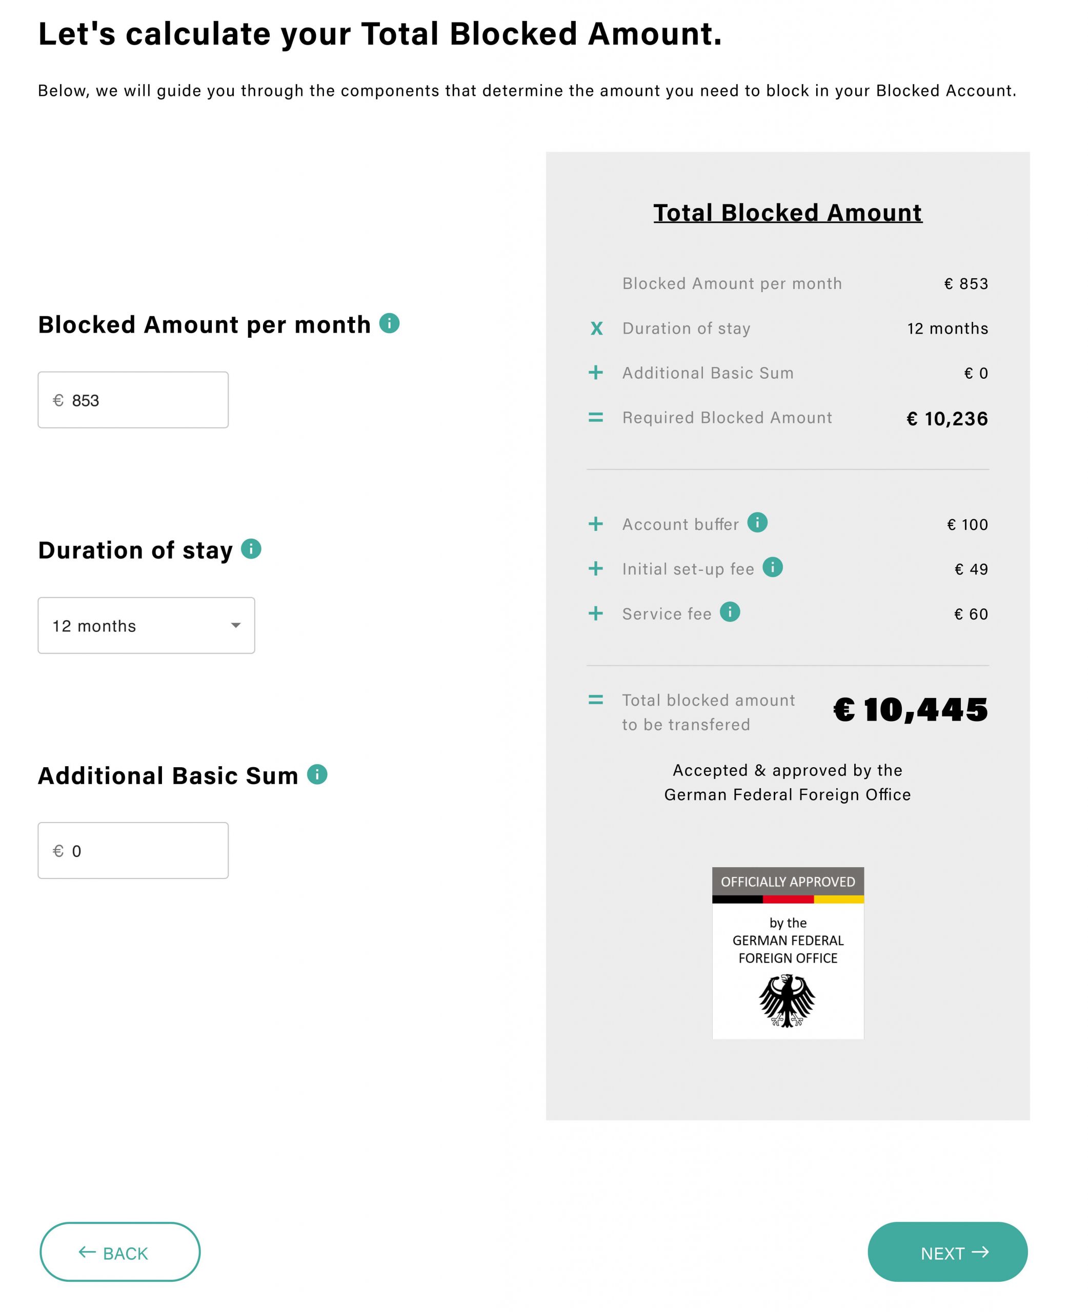Click info icon next to Duration of stay heading

(x=251, y=548)
